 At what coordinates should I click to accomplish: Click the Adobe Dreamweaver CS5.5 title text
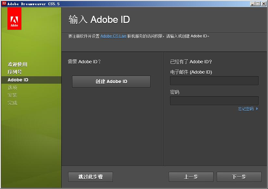tap(33, 4)
